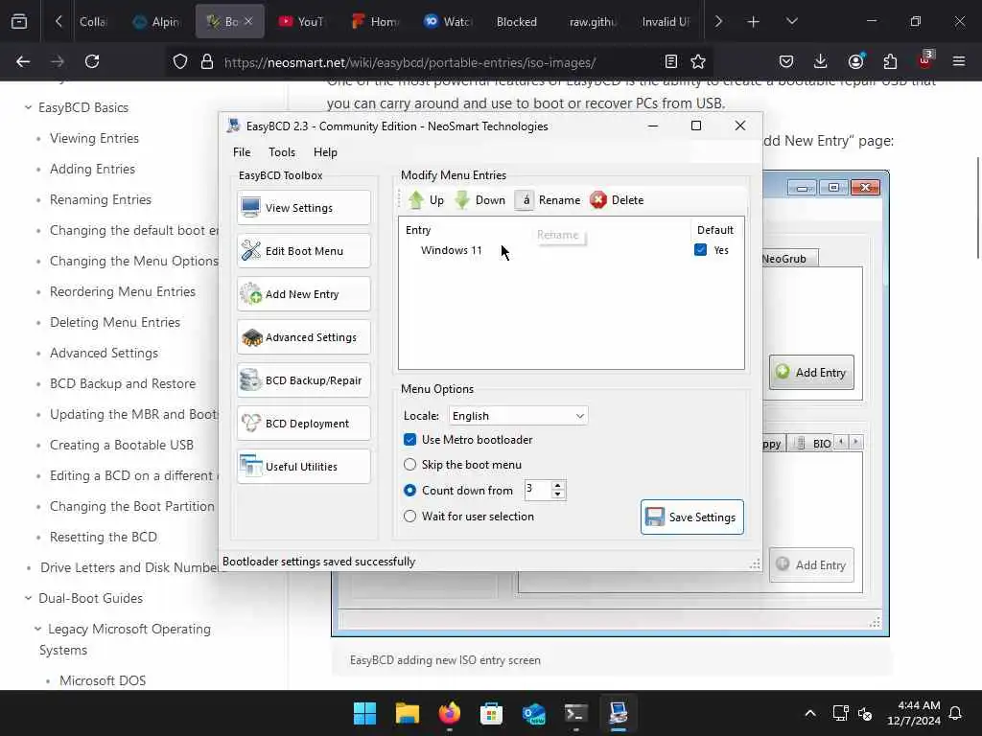Open Windows Start menu
982x736 pixels.
[364, 713]
